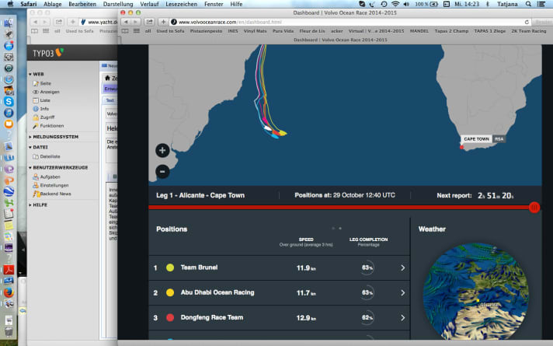Open the Bearbeiten menu
Screen dimensions: 553x346
82,4
